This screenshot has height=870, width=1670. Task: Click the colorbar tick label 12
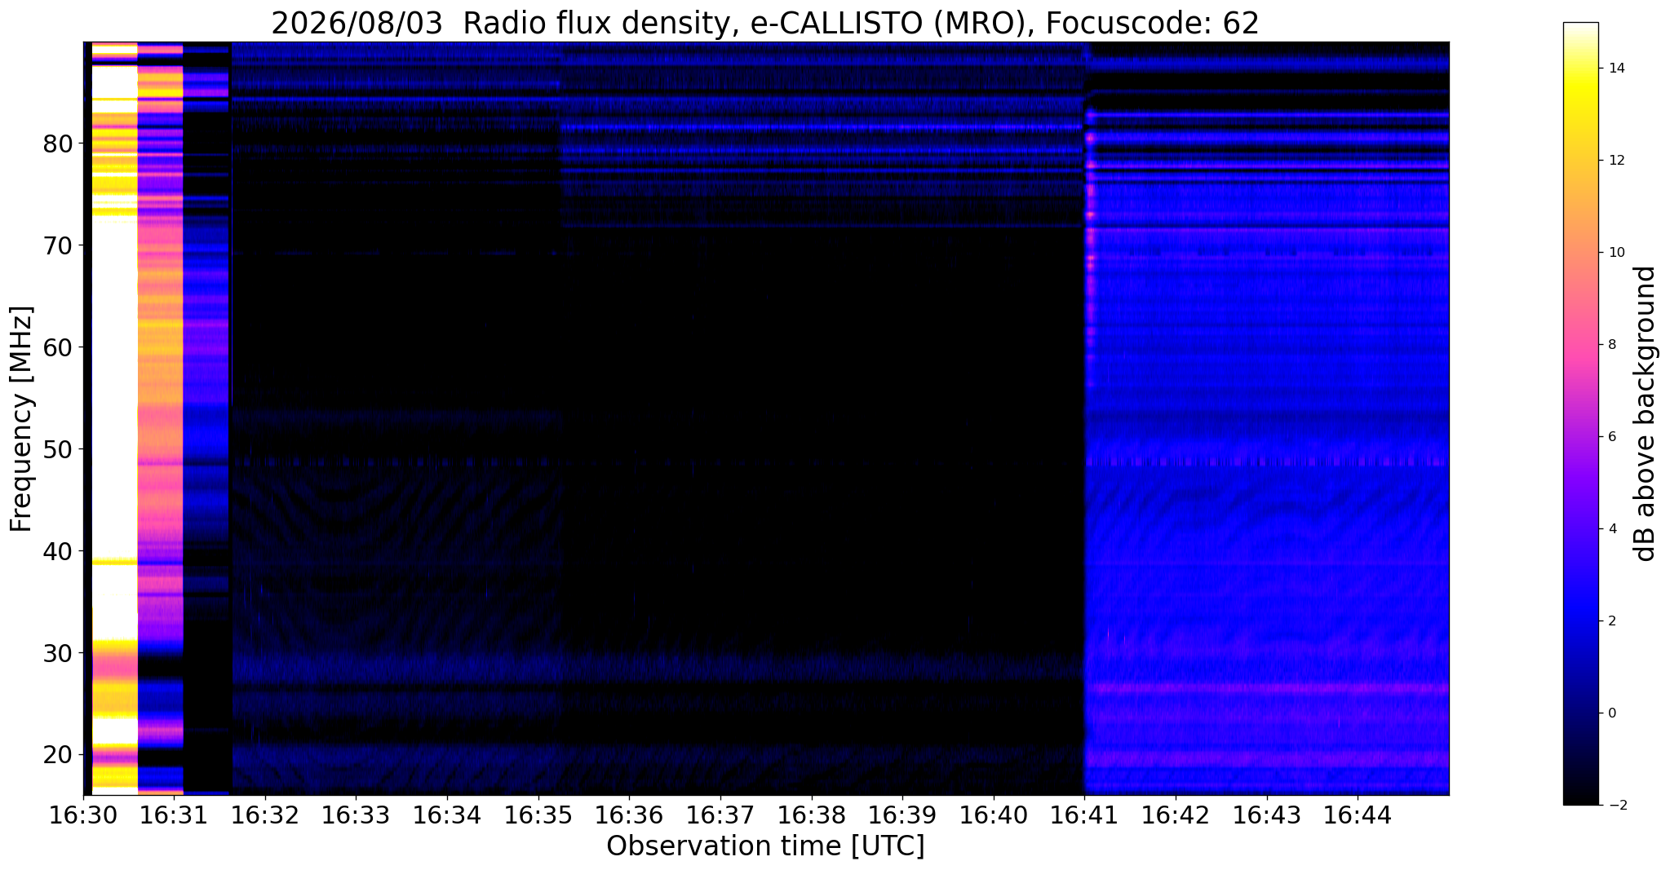click(x=1615, y=161)
